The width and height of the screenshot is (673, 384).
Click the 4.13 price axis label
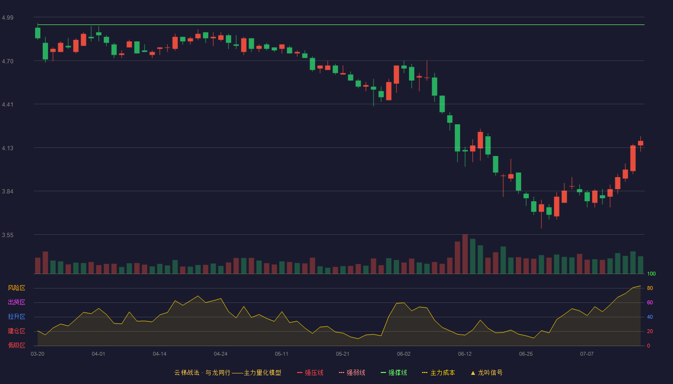pyautogui.click(x=8, y=148)
